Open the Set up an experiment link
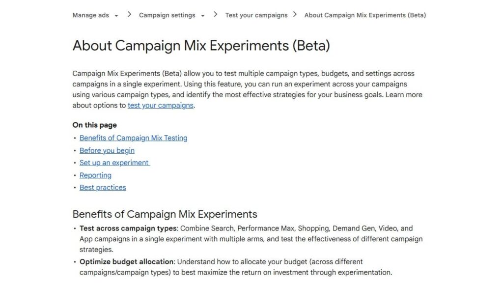 point(114,163)
